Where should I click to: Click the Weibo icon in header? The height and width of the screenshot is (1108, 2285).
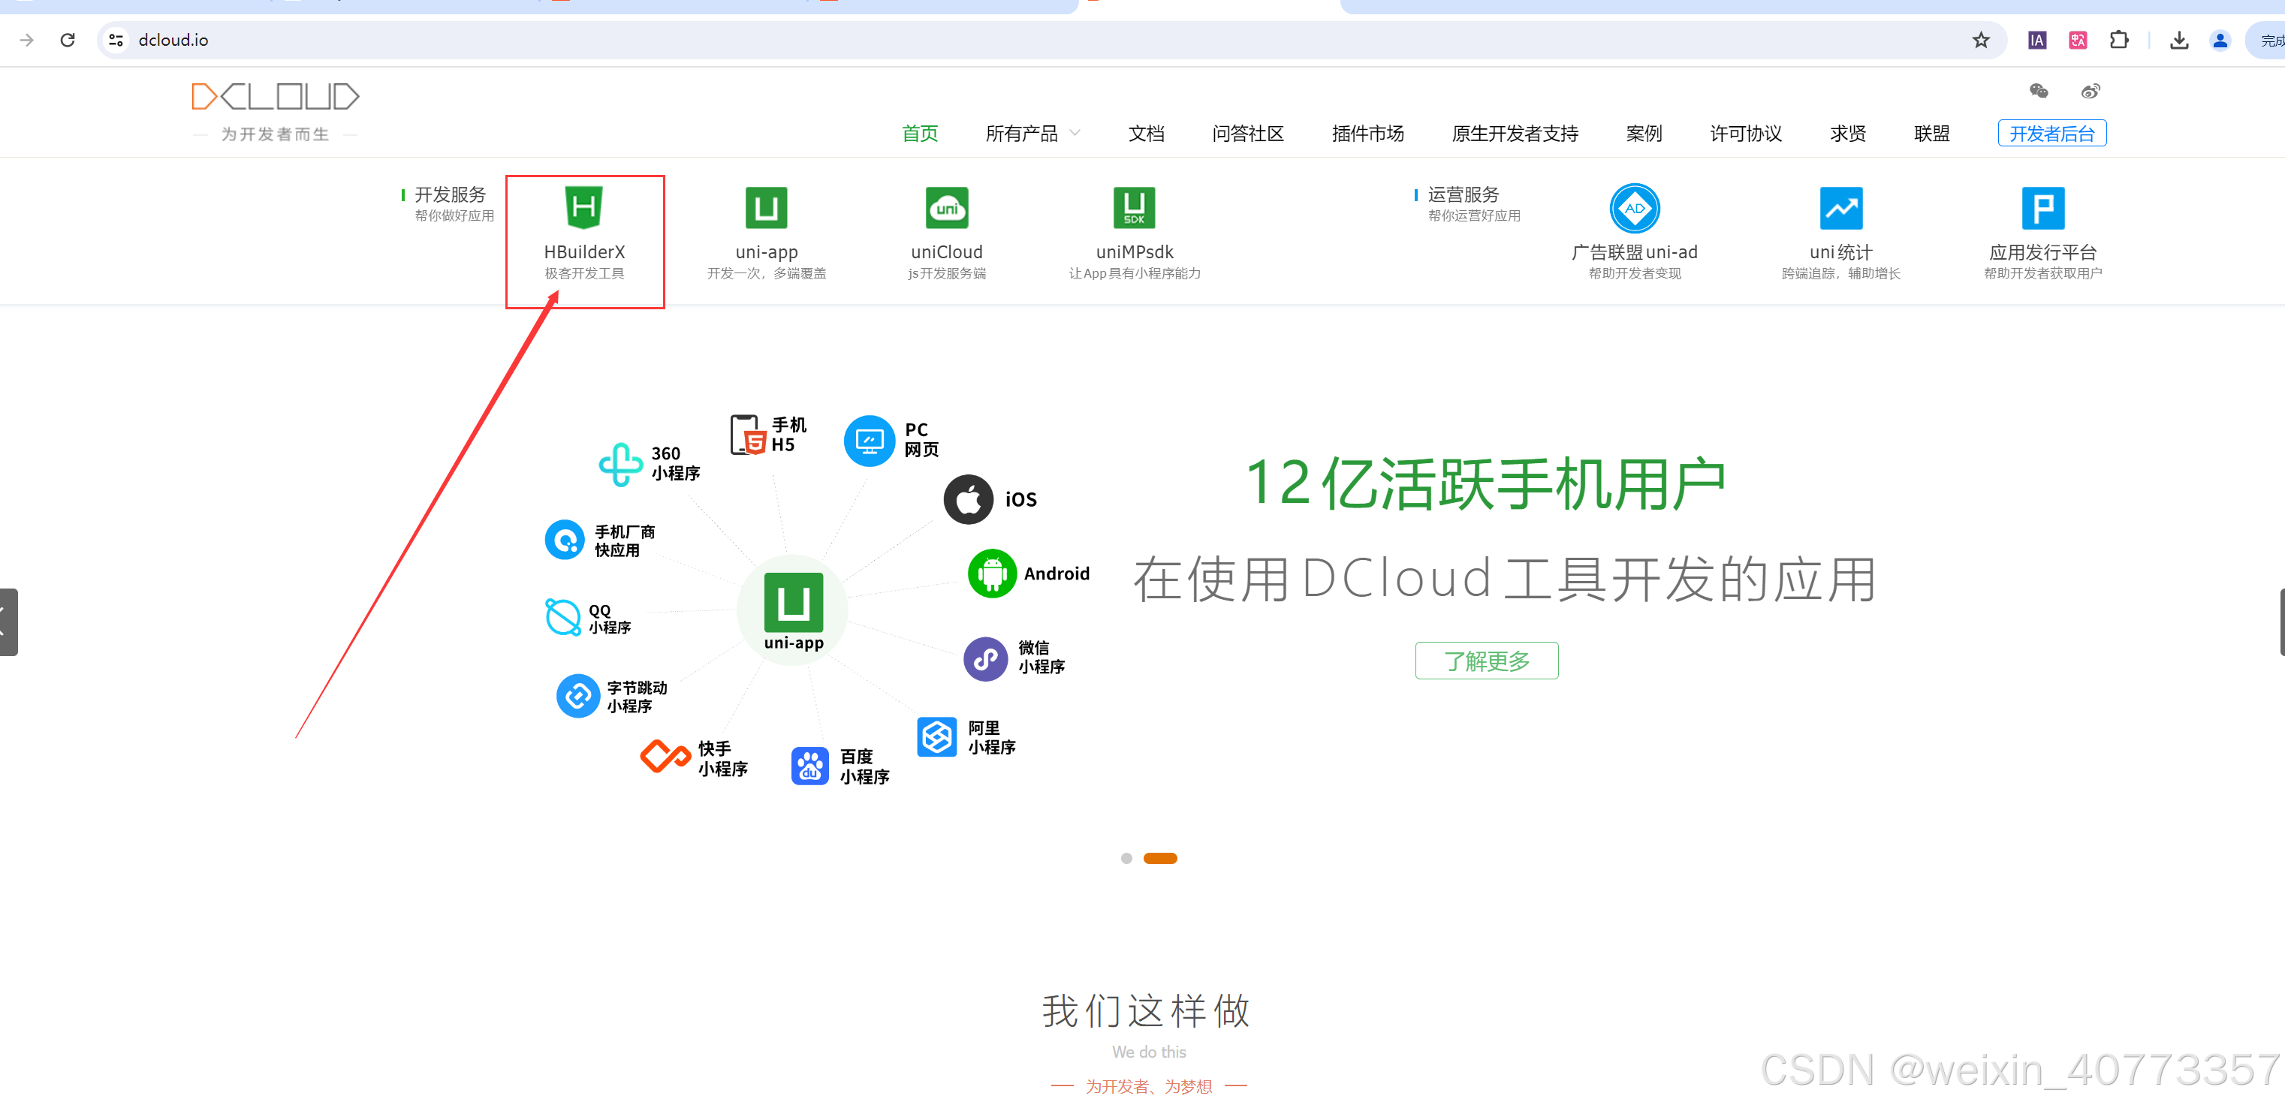tap(2090, 91)
